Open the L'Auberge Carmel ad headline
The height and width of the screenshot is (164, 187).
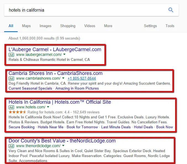click(55, 50)
